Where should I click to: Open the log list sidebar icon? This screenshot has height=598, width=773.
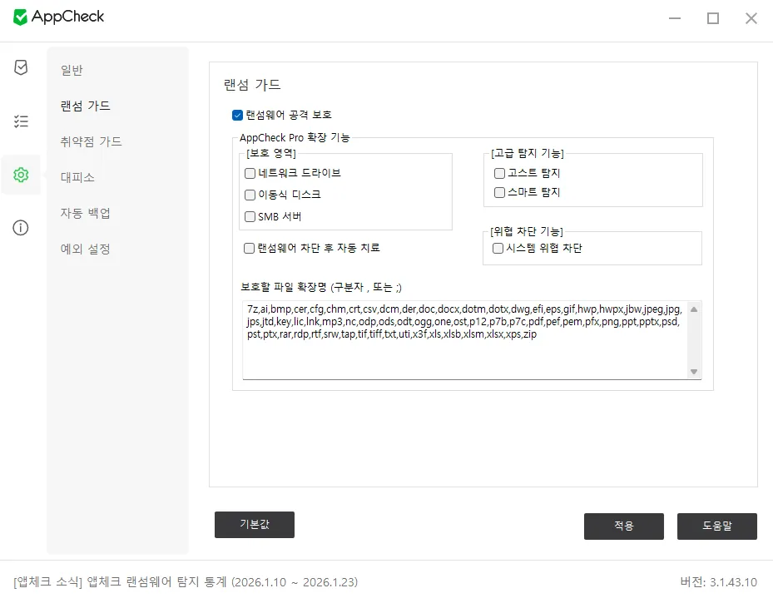click(x=21, y=121)
